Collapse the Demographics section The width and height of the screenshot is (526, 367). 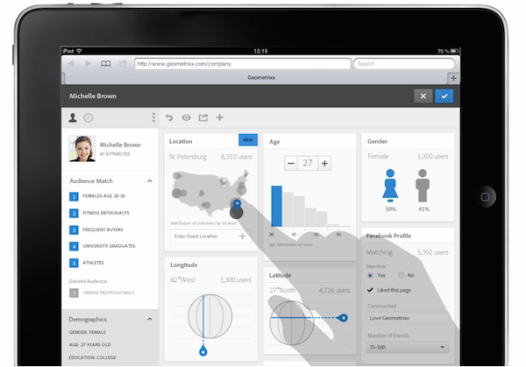150,320
